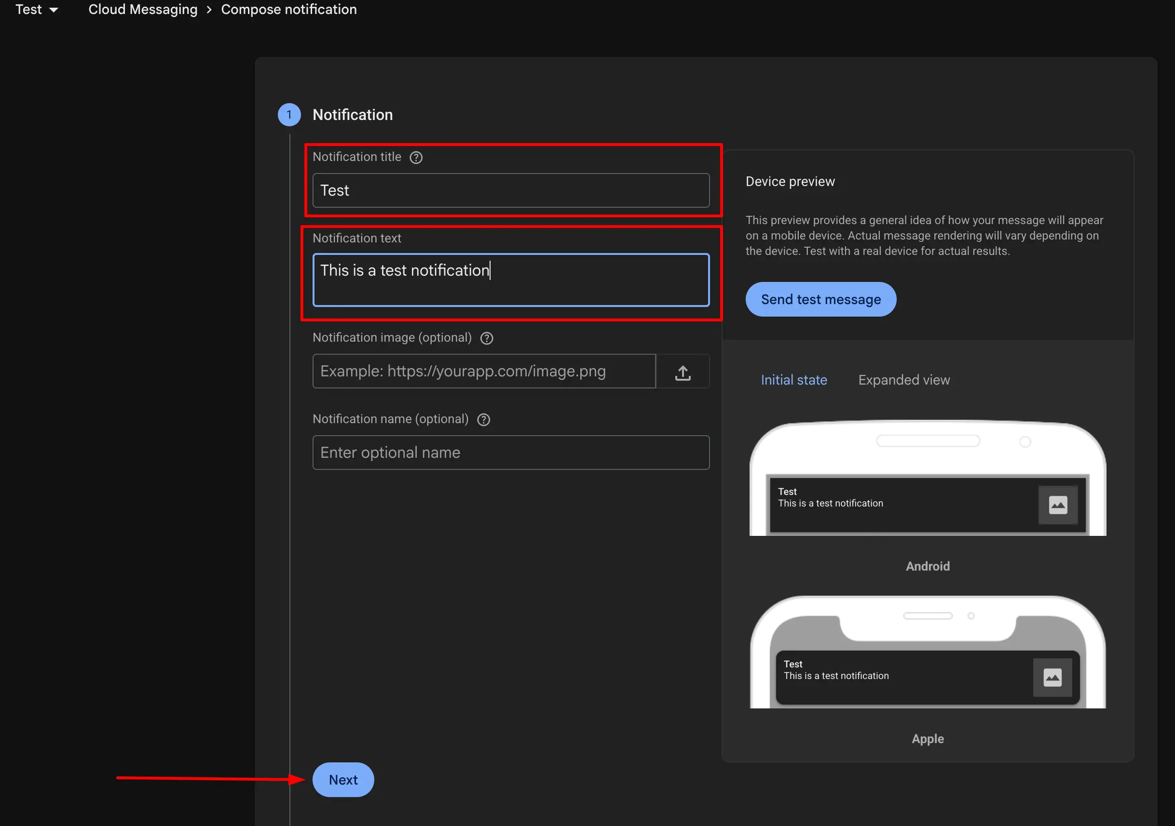Click the image upload icon
Image resolution: width=1175 pixels, height=826 pixels.
tap(683, 372)
